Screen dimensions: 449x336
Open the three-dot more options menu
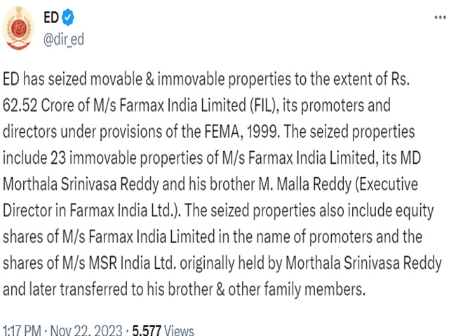tap(440, 17)
